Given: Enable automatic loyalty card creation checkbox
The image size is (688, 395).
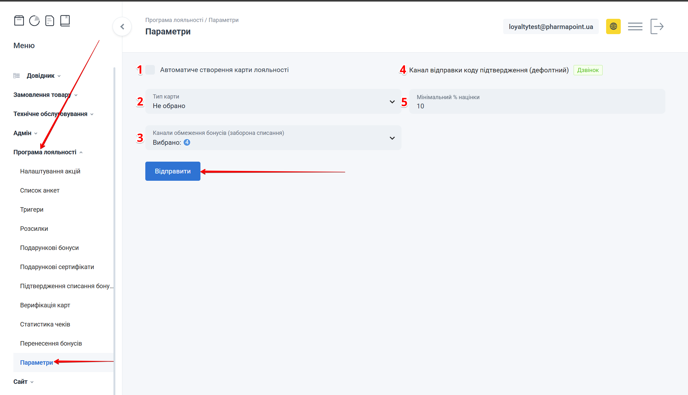Looking at the screenshot, I should click(150, 70).
